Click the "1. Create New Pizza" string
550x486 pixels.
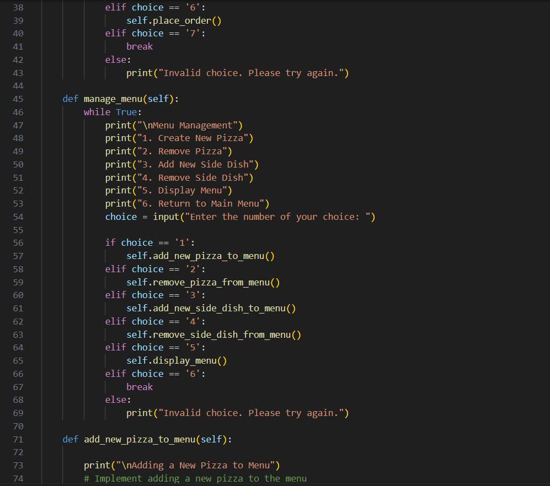coord(193,138)
